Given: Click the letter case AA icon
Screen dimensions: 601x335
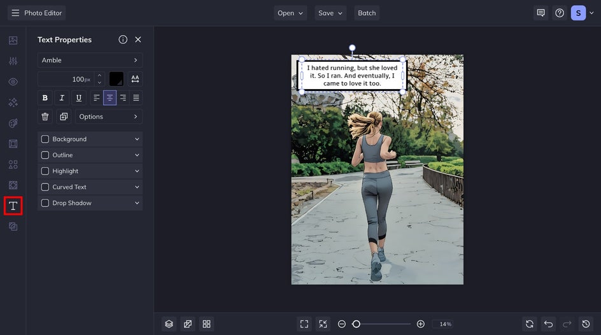Looking at the screenshot, I should [135, 79].
